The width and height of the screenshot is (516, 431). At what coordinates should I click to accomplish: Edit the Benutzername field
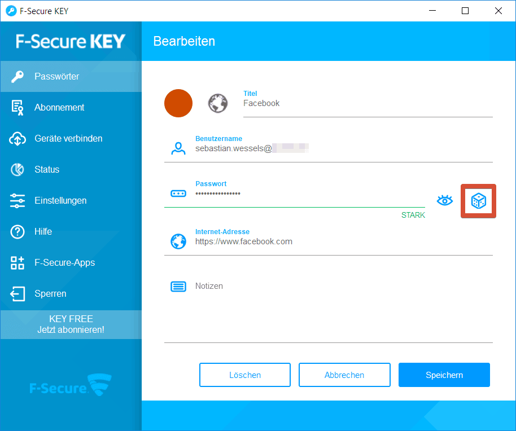(344, 148)
